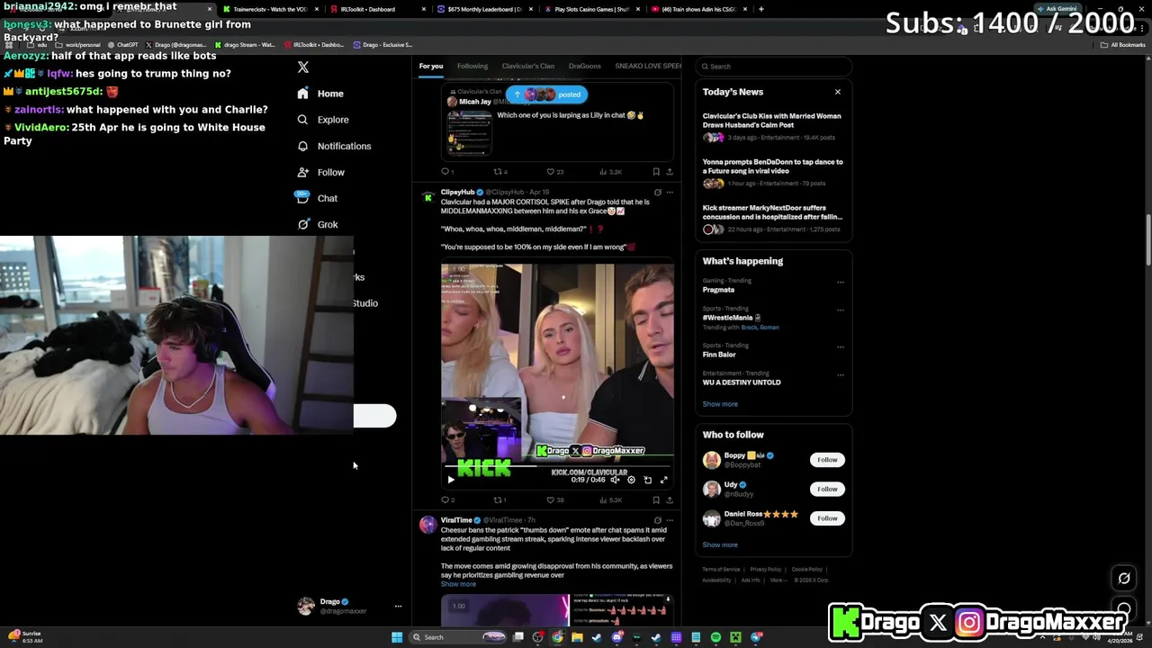Toggle picture-in-picture on the video
The image size is (1152, 648).
pyautogui.click(x=648, y=480)
